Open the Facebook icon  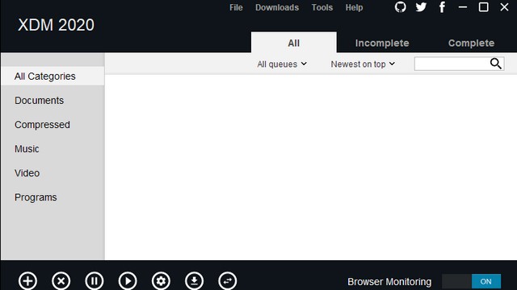tap(442, 7)
